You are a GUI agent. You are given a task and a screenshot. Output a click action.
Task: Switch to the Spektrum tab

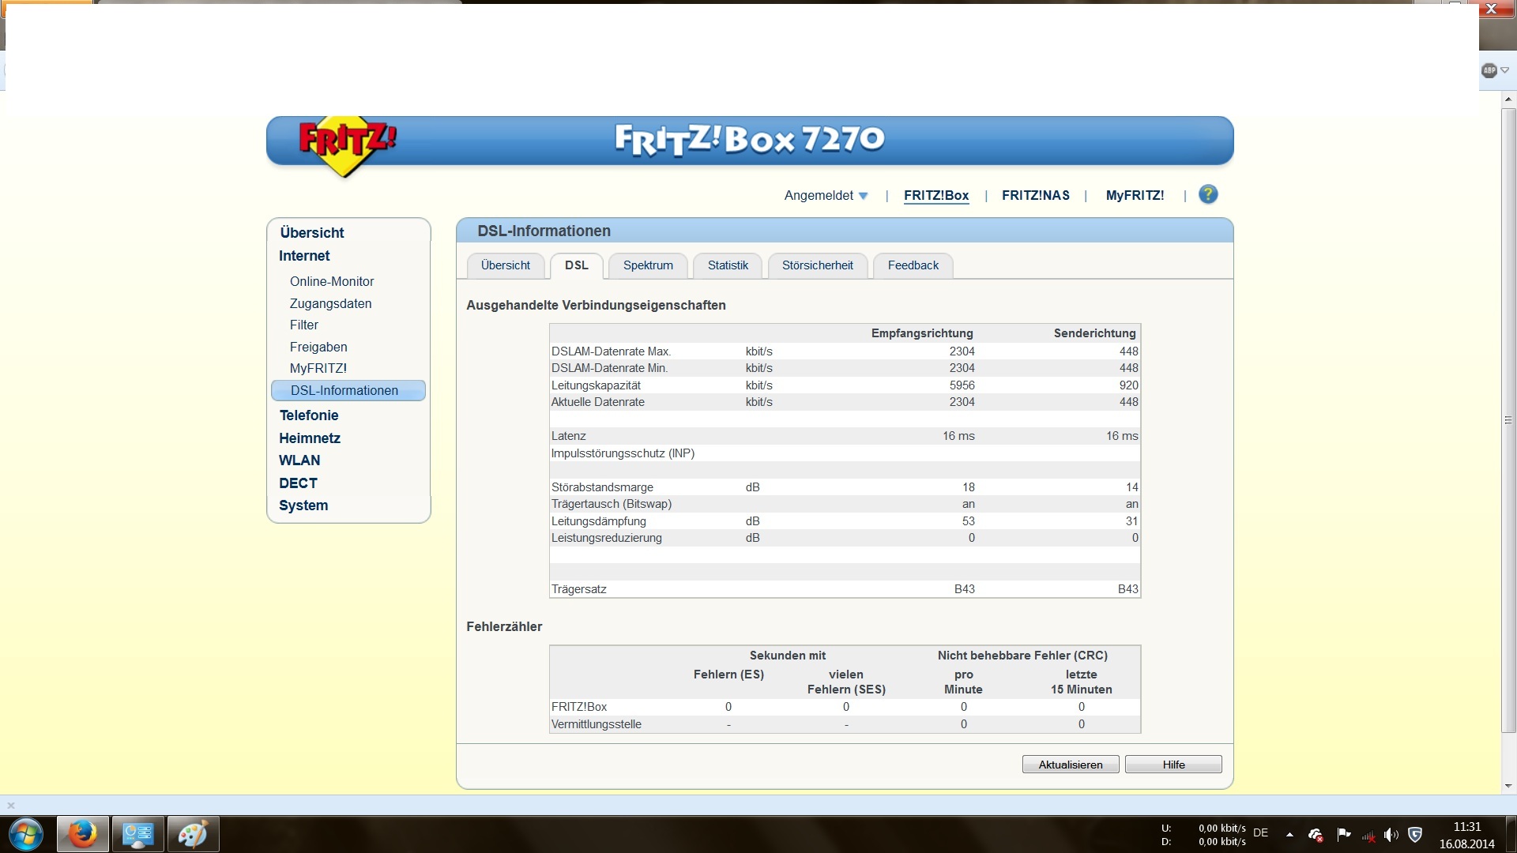(x=648, y=265)
